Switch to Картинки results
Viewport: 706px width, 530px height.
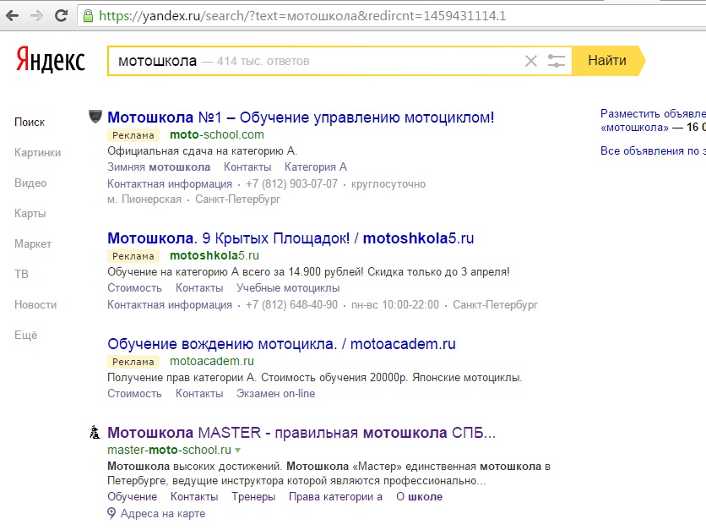click(x=37, y=153)
